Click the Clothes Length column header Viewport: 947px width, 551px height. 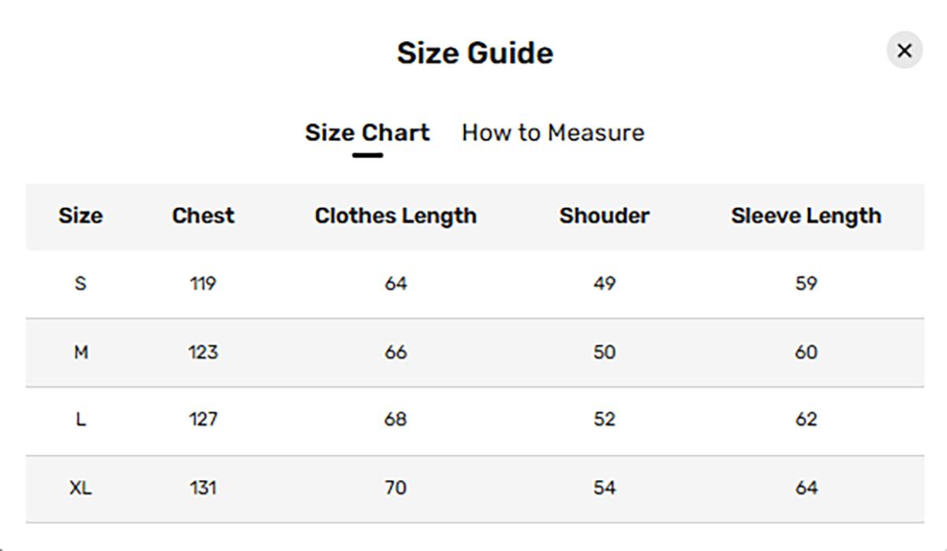tap(395, 215)
